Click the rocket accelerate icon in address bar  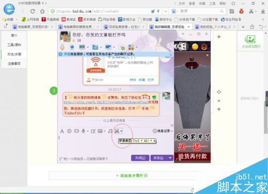tap(153, 11)
